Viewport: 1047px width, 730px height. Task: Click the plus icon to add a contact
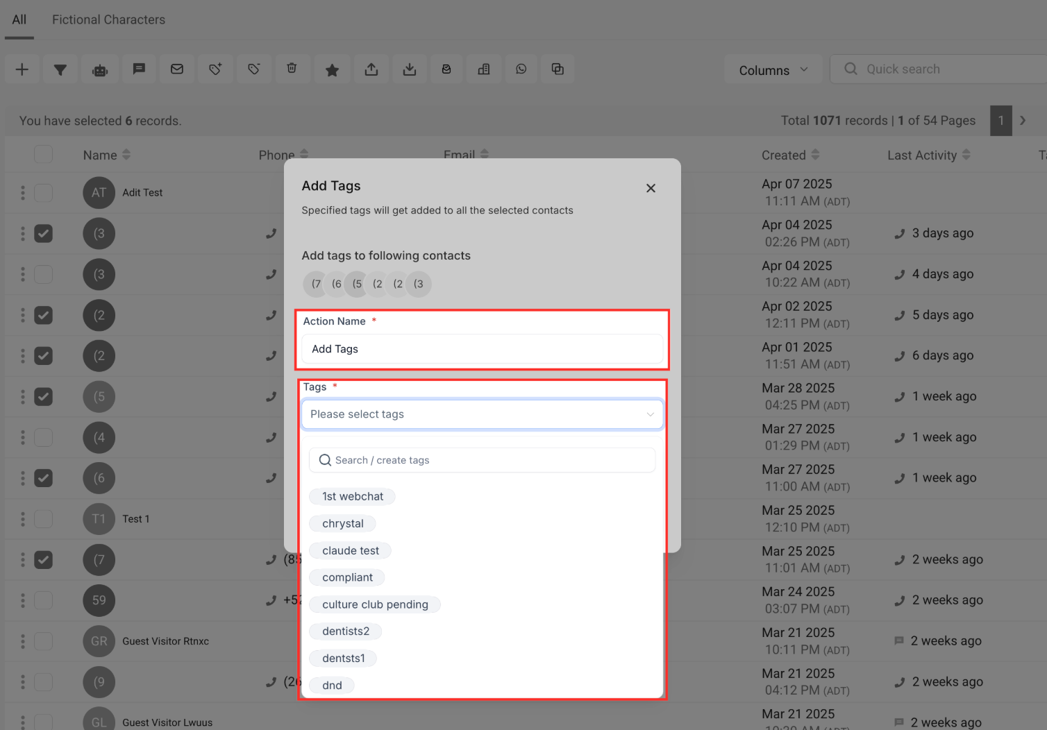tap(22, 69)
